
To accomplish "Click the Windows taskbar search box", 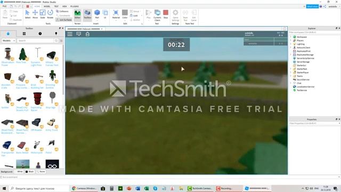I will tap(38, 188).
